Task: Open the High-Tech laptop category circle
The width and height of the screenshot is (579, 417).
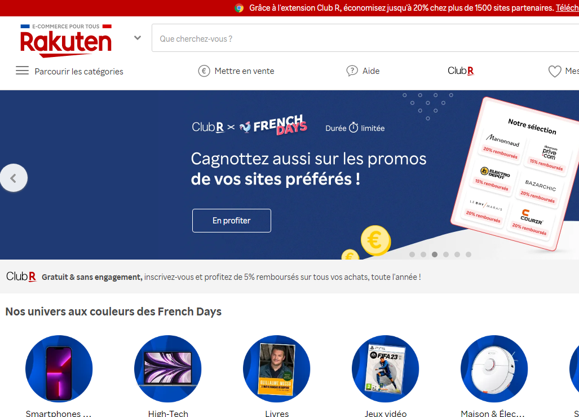Action: [167, 368]
